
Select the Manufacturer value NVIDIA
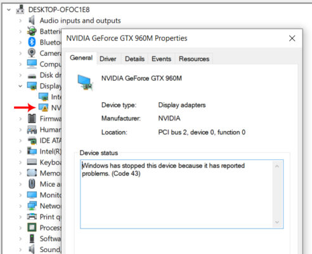click(x=169, y=118)
